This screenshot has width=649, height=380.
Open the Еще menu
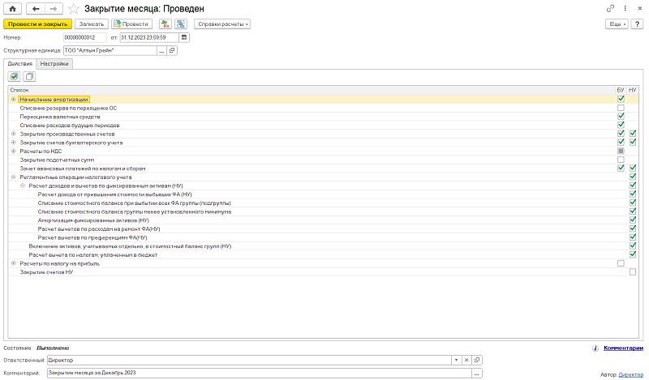(x=617, y=24)
